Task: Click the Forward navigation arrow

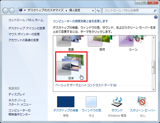Action: click(12, 10)
